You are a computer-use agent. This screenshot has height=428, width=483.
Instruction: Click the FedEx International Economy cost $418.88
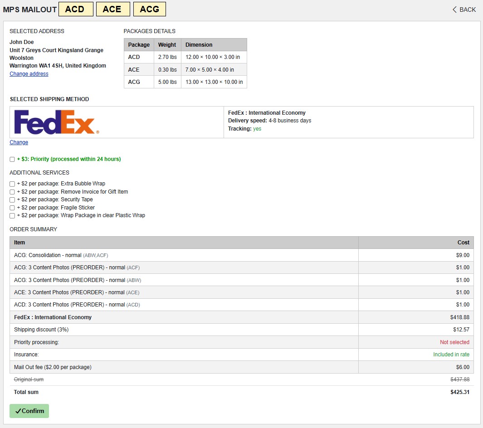coord(459,317)
